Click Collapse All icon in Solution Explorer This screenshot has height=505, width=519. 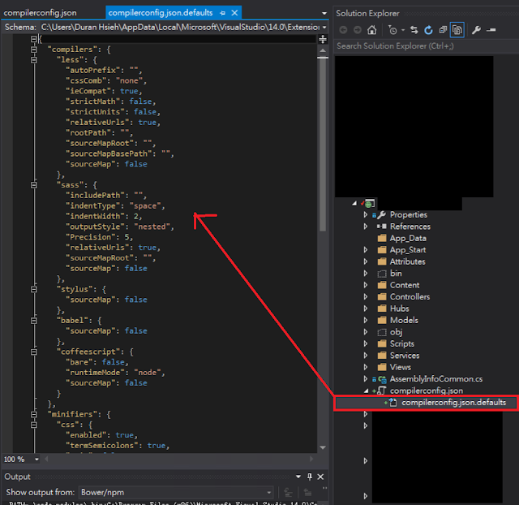point(443,30)
